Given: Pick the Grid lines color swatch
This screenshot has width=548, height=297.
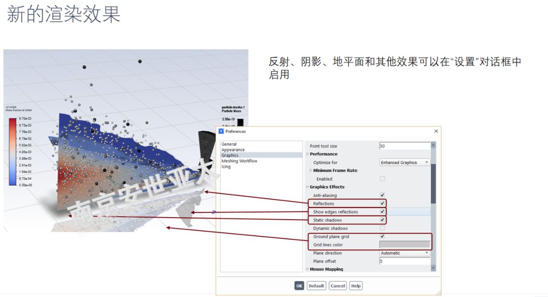Looking at the screenshot, I should point(404,245).
